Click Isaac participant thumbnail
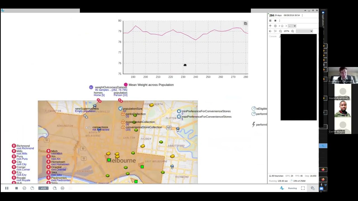The width and height of the screenshot is (358, 201). (343, 92)
